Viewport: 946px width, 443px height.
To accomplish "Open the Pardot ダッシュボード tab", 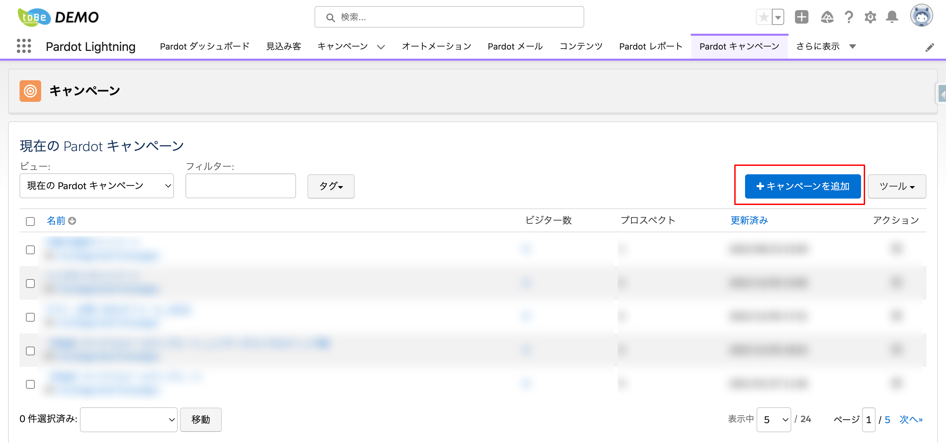I will [205, 46].
